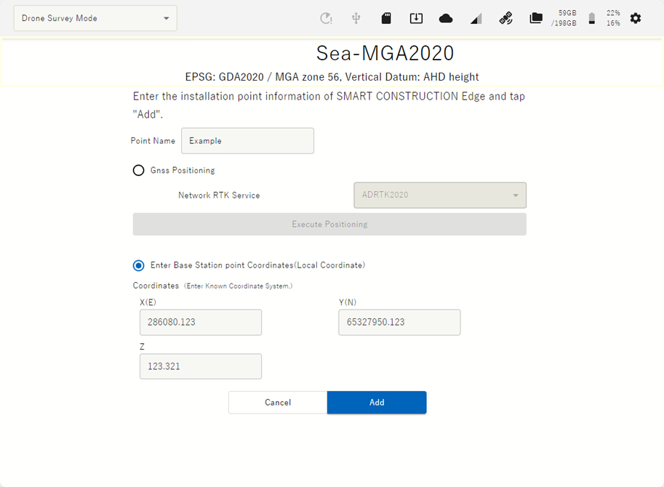Viewport: 664px width, 487px height.
Task: Click the refresh alert status icon
Action: pos(326,18)
